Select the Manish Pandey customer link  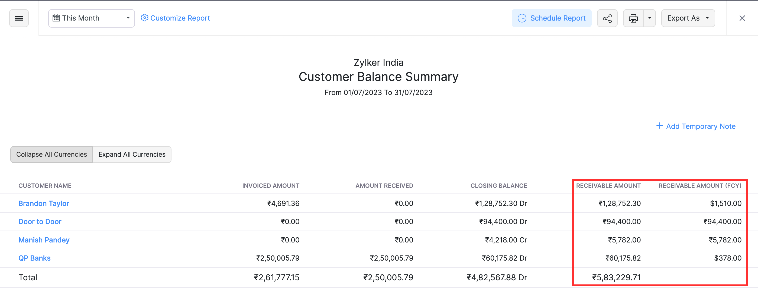click(44, 240)
